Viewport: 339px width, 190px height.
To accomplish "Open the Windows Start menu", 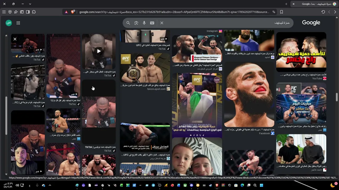I will point(261,185).
